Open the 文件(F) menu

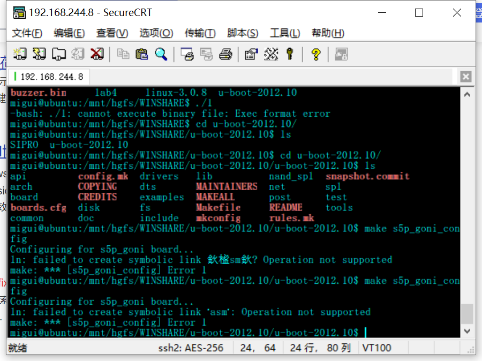[x=27, y=33]
